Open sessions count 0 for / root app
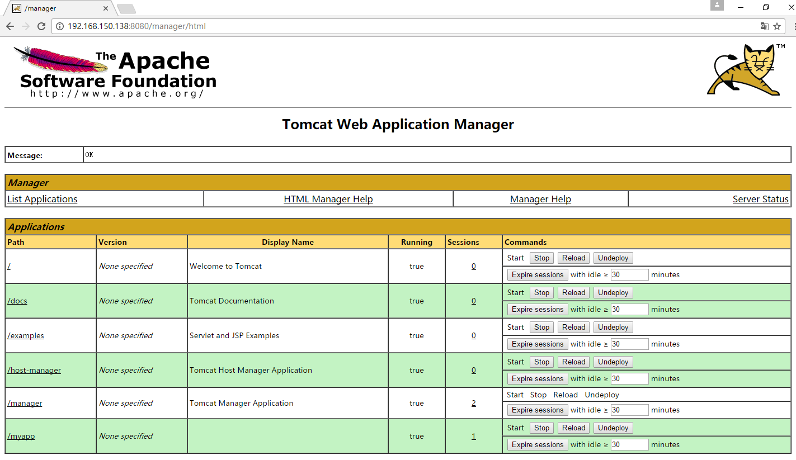This screenshot has width=796, height=460. pos(474,266)
